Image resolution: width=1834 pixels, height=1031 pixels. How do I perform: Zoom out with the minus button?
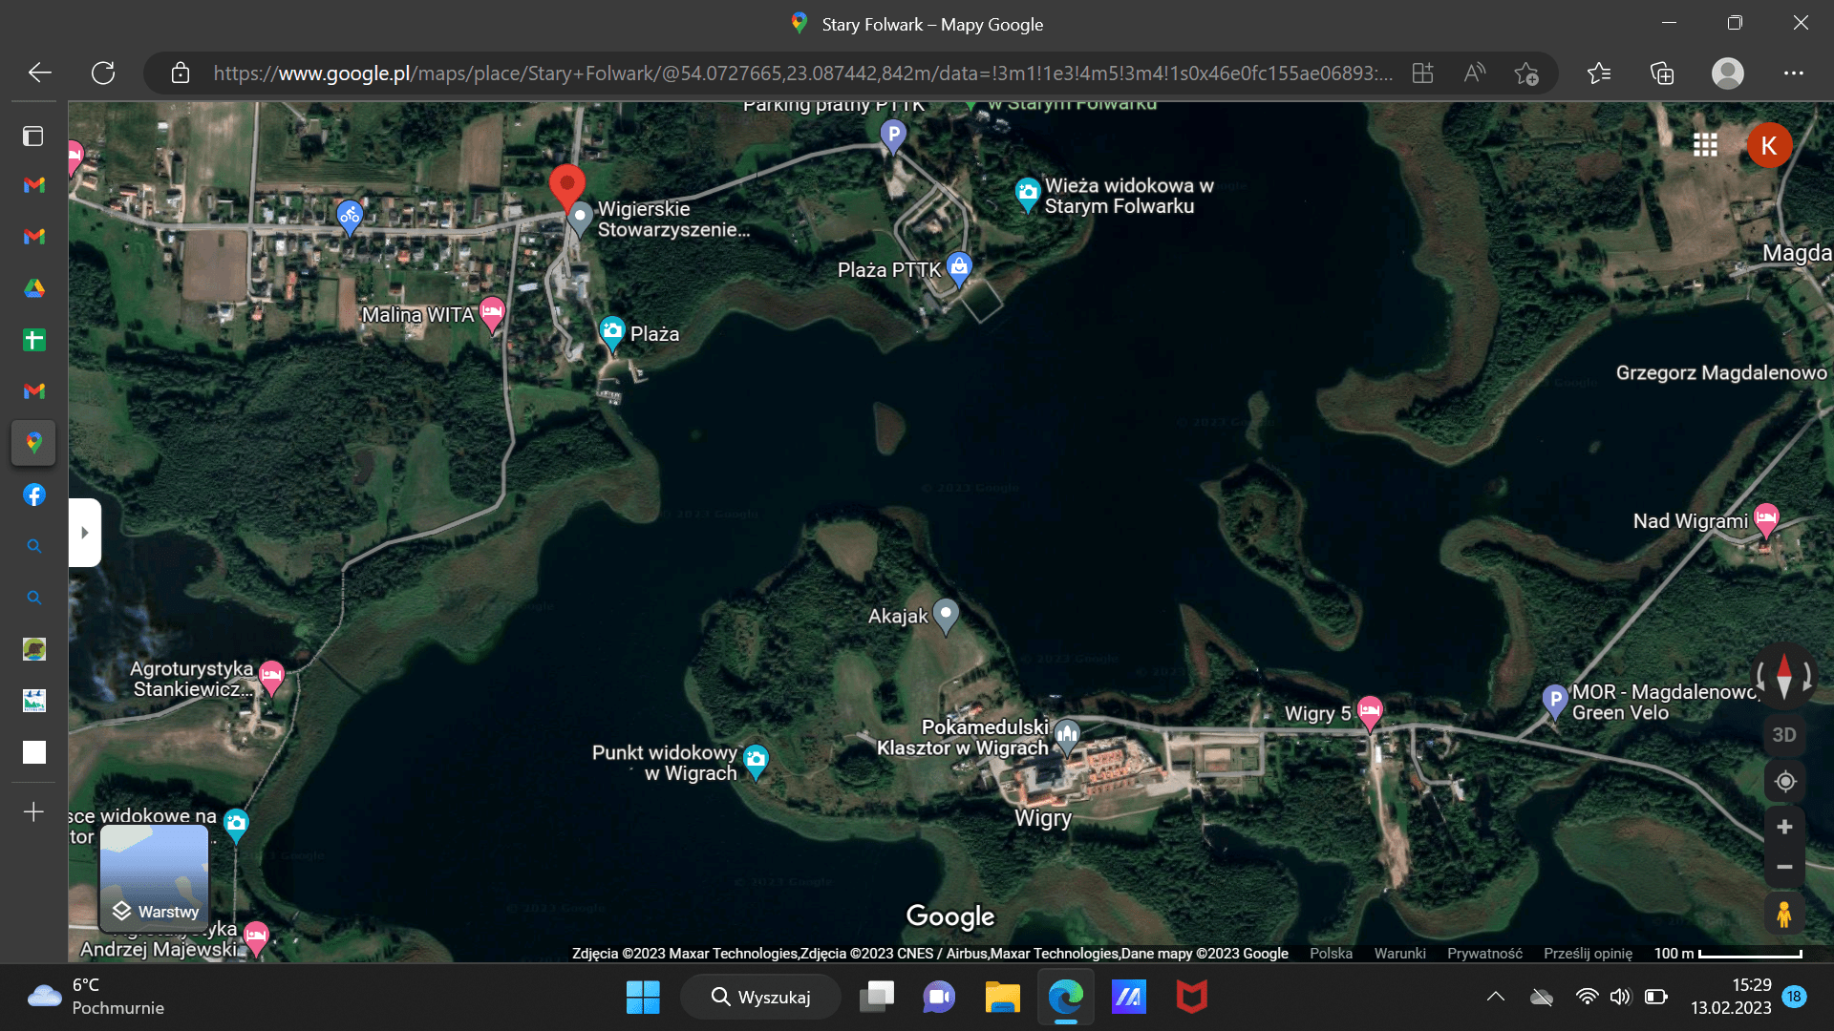tap(1783, 867)
